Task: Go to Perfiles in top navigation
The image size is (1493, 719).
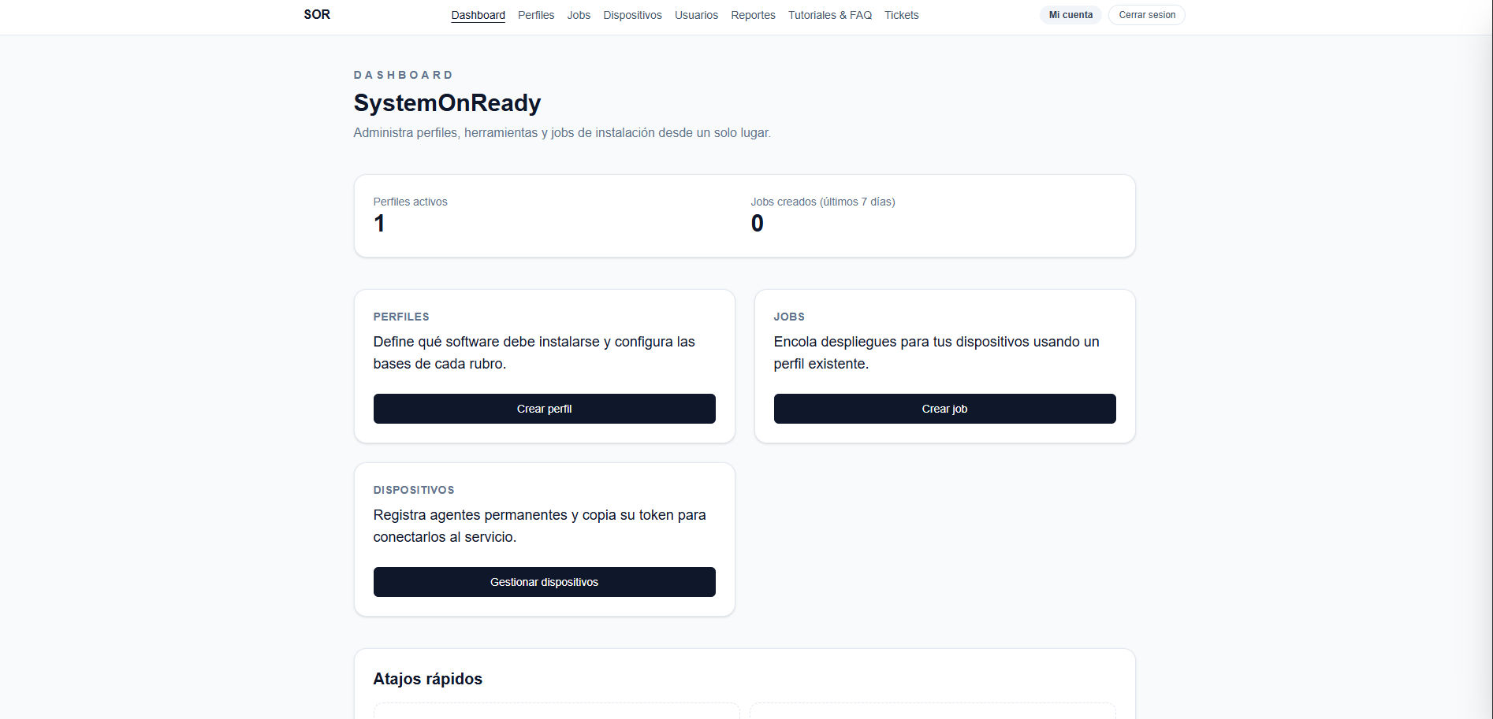Action: [x=536, y=15]
